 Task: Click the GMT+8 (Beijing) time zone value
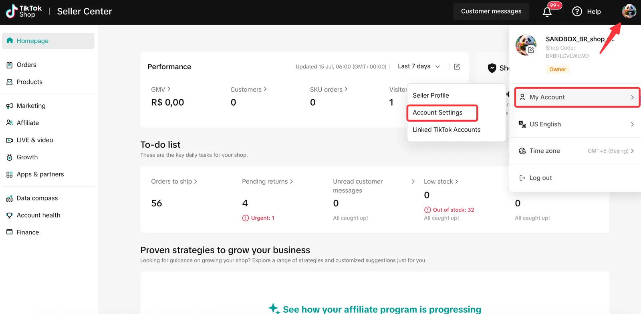coord(608,151)
